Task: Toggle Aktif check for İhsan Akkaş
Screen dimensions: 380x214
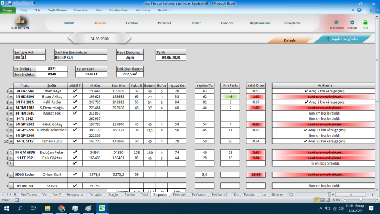Action: point(75,97)
